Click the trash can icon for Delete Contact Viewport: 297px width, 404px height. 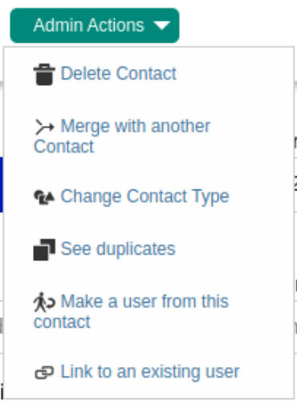tap(44, 75)
